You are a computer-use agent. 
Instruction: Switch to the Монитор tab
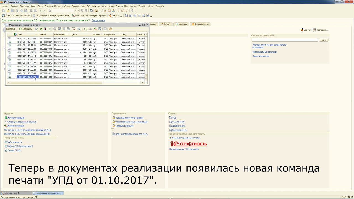[x=181, y=24]
